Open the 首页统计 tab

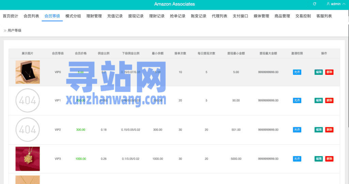(x=11, y=16)
